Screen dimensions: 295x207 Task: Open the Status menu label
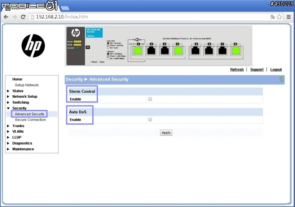pyautogui.click(x=18, y=91)
